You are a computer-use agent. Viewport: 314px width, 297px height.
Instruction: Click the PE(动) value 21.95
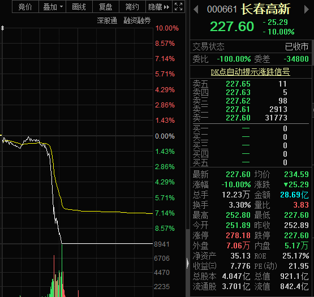[x=299, y=266]
